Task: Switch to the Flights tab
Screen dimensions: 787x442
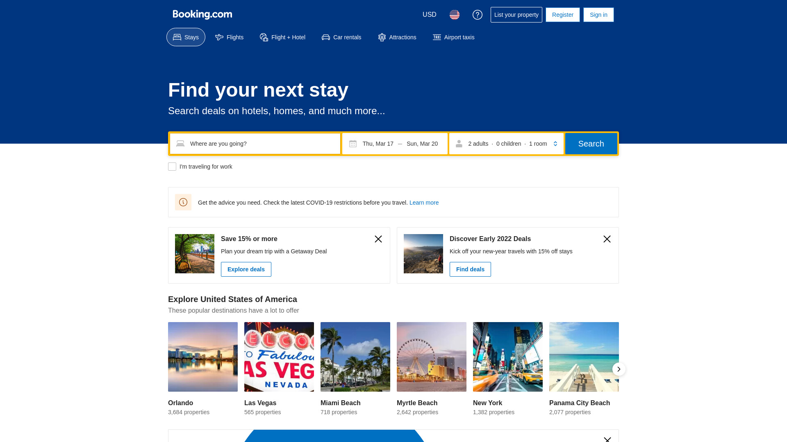Action: 229,37
